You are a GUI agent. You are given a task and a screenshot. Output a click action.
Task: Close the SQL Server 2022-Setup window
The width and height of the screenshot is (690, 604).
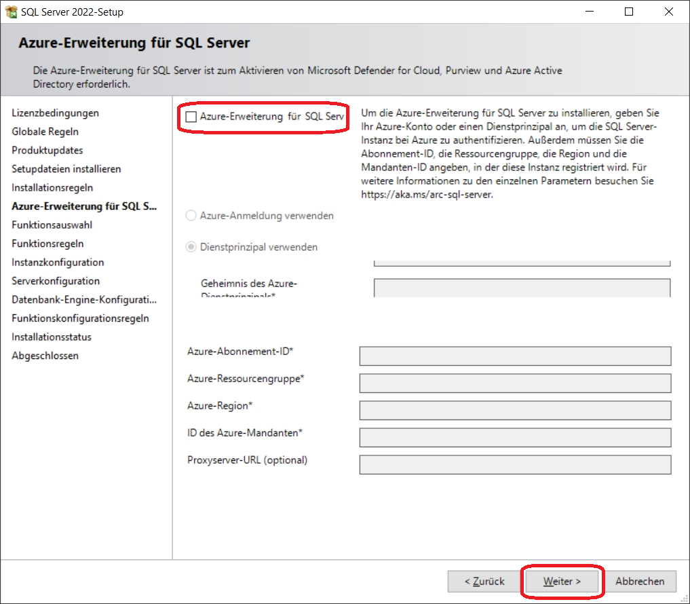click(x=669, y=12)
